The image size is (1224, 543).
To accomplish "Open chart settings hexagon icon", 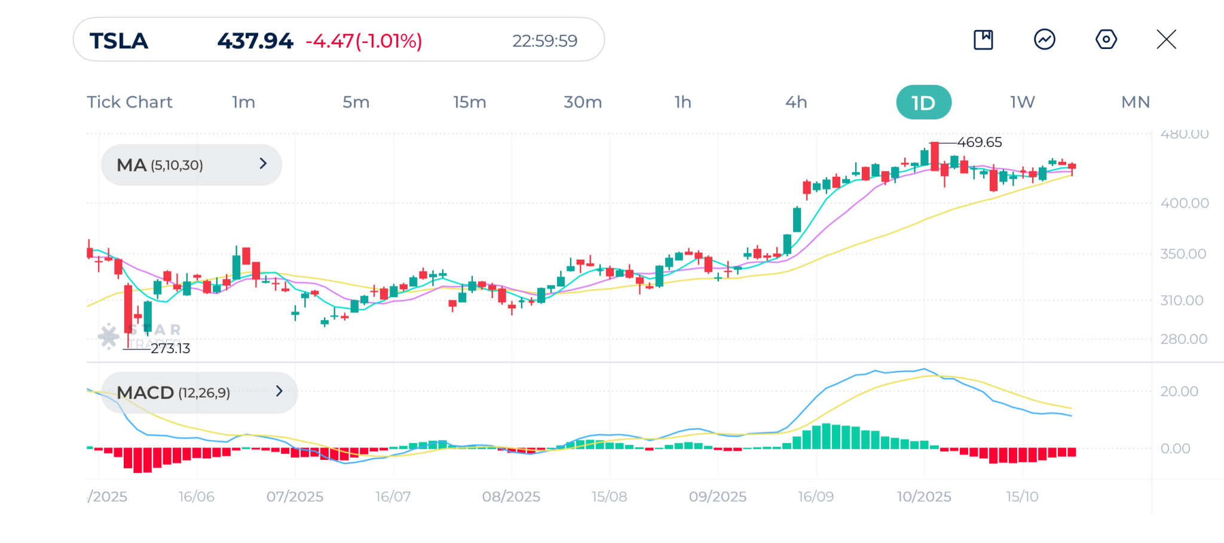I will coord(1106,40).
